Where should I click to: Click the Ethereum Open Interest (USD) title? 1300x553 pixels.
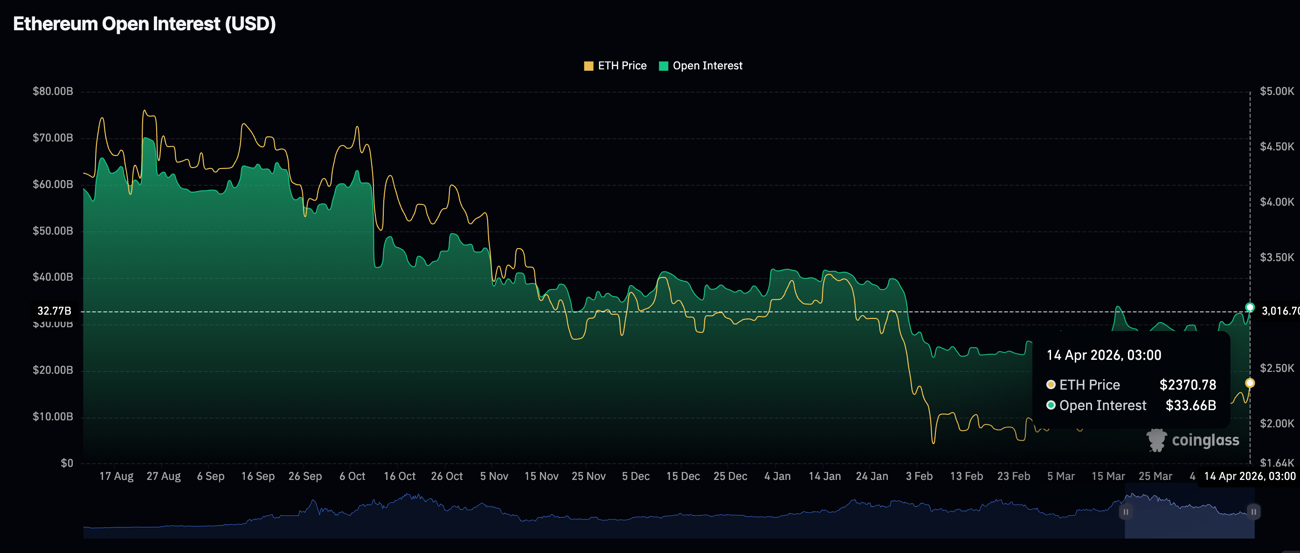(x=145, y=24)
